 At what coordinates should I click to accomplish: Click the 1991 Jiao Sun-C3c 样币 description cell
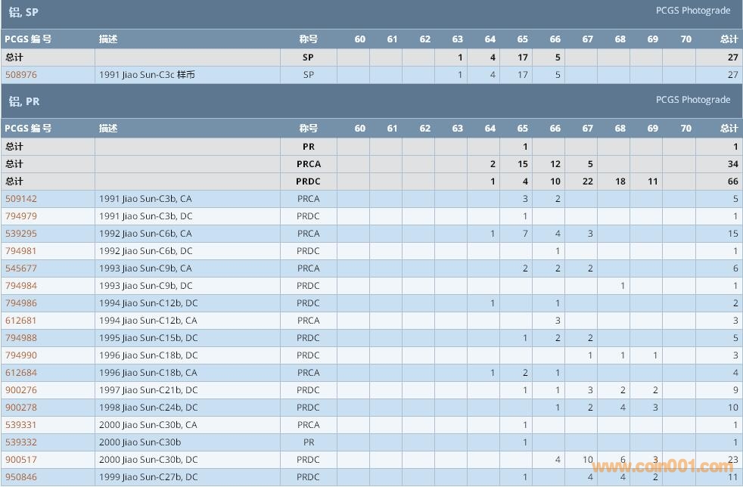(147, 75)
